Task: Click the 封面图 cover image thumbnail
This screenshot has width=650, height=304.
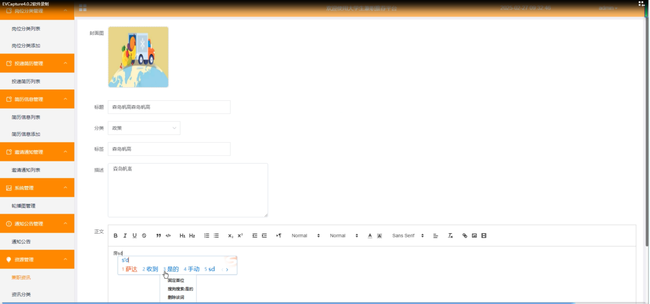Action: [138, 57]
